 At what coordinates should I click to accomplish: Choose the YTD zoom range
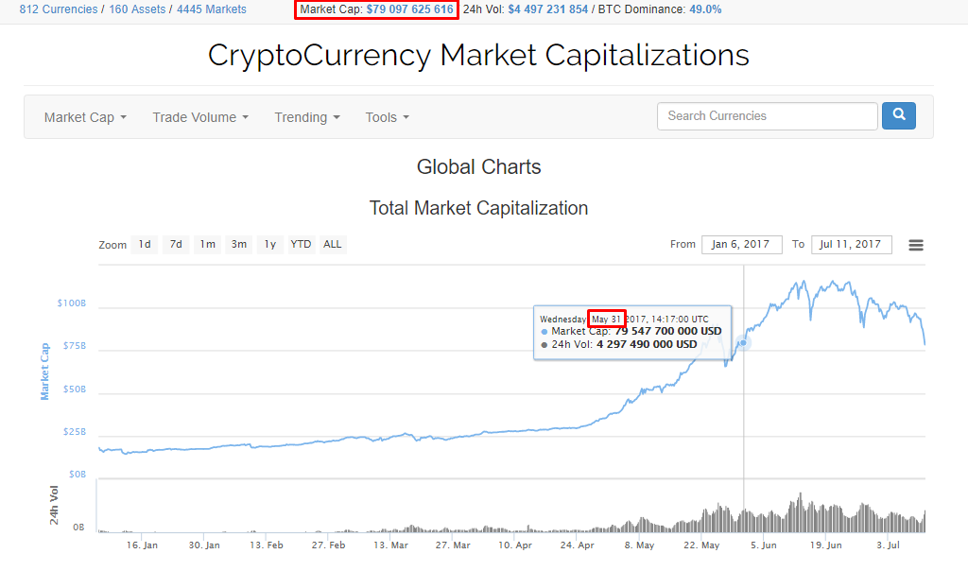click(x=301, y=244)
